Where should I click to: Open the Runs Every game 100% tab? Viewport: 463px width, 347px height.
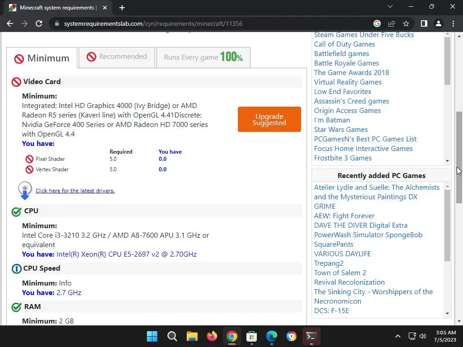[203, 57]
